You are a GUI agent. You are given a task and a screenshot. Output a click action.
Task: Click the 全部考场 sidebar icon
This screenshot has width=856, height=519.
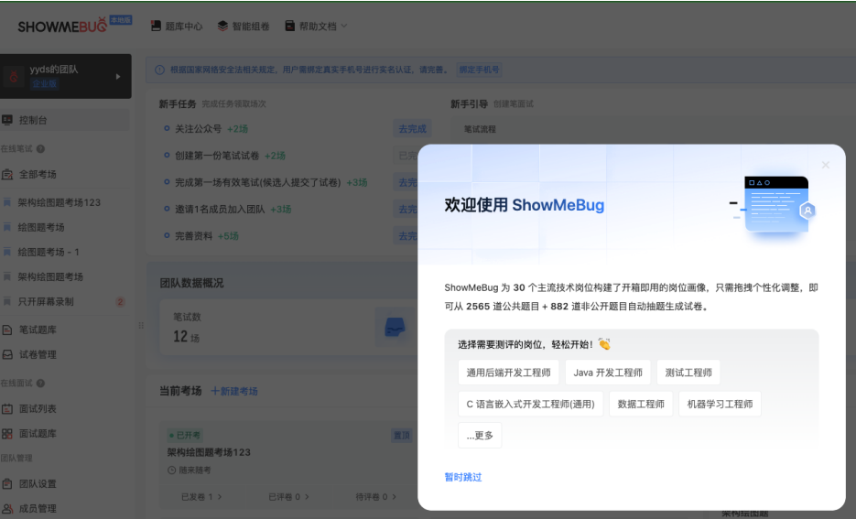[7, 175]
